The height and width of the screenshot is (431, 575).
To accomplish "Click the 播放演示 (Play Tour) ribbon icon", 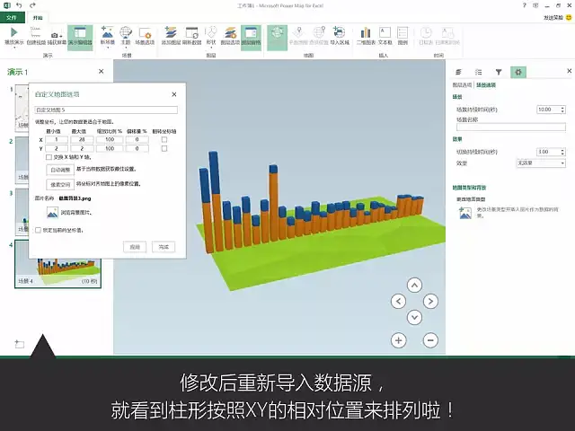I will (x=14, y=35).
